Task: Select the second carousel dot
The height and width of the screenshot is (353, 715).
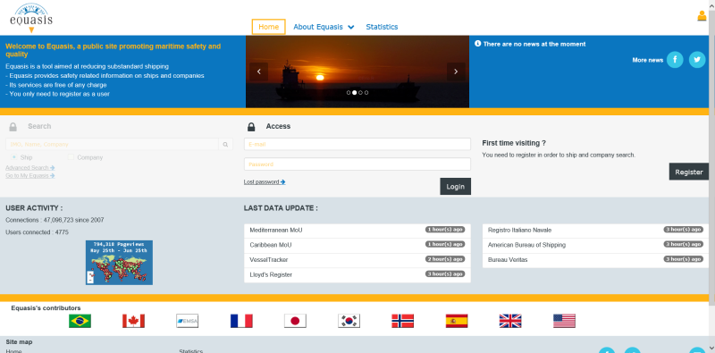Action: tap(354, 93)
